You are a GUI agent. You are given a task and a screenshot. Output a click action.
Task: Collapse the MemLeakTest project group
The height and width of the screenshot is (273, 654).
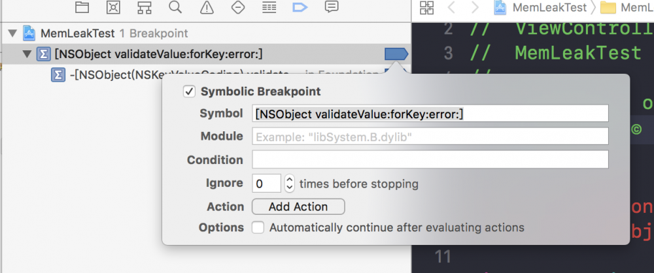(x=11, y=33)
